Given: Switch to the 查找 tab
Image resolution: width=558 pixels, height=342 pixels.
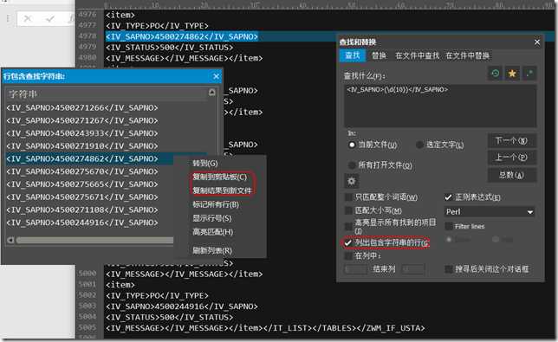Looking at the screenshot, I should tap(353, 55).
